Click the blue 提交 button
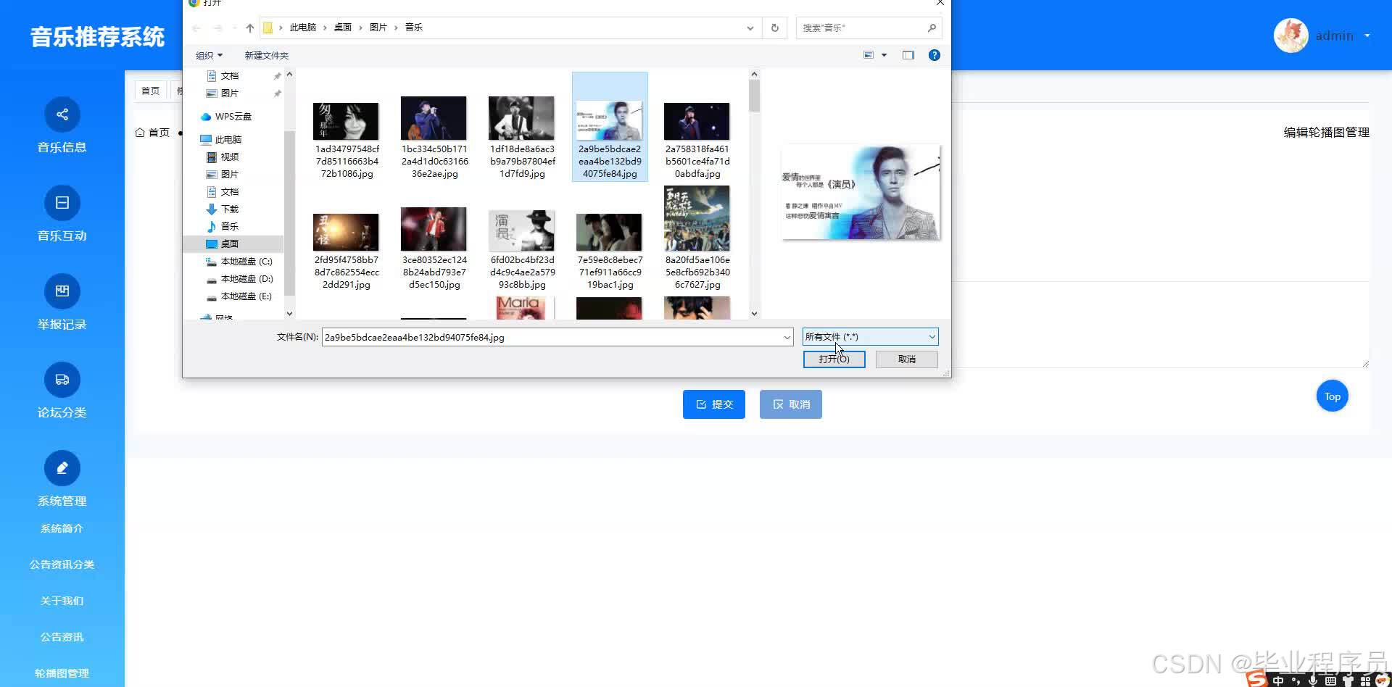Image resolution: width=1392 pixels, height=687 pixels. (713, 404)
